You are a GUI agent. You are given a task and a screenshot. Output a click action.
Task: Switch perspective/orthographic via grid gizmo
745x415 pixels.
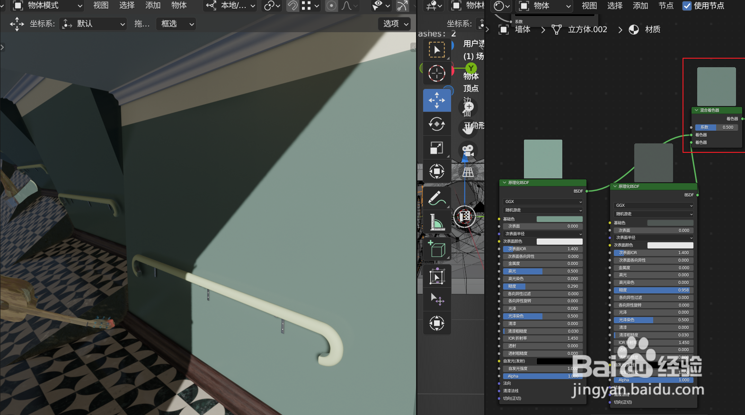468,172
